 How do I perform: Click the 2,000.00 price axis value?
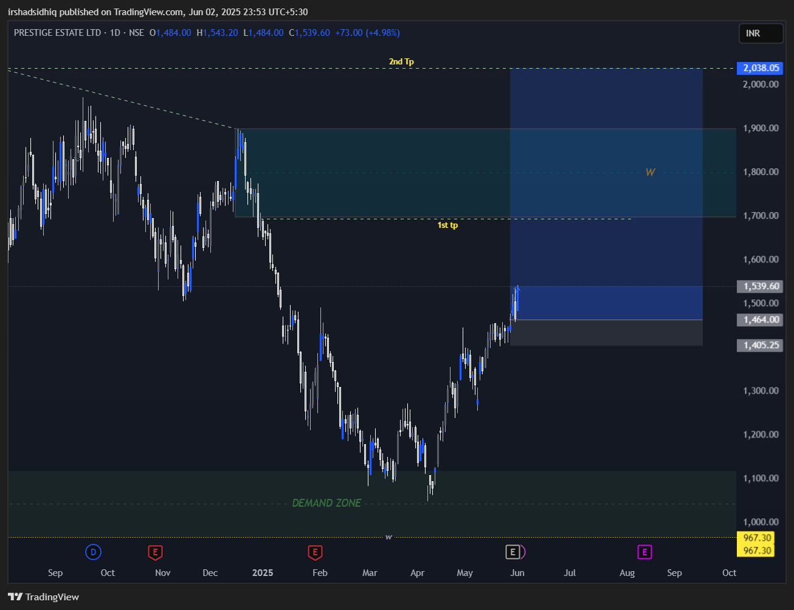coord(761,84)
